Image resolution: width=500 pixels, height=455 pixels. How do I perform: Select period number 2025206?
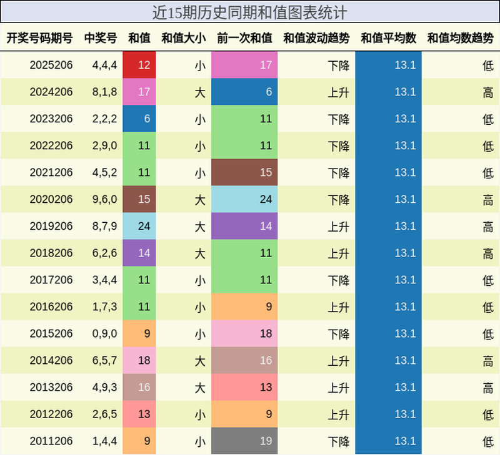click(x=51, y=65)
